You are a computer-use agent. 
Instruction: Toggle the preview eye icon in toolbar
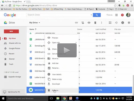[89, 23]
